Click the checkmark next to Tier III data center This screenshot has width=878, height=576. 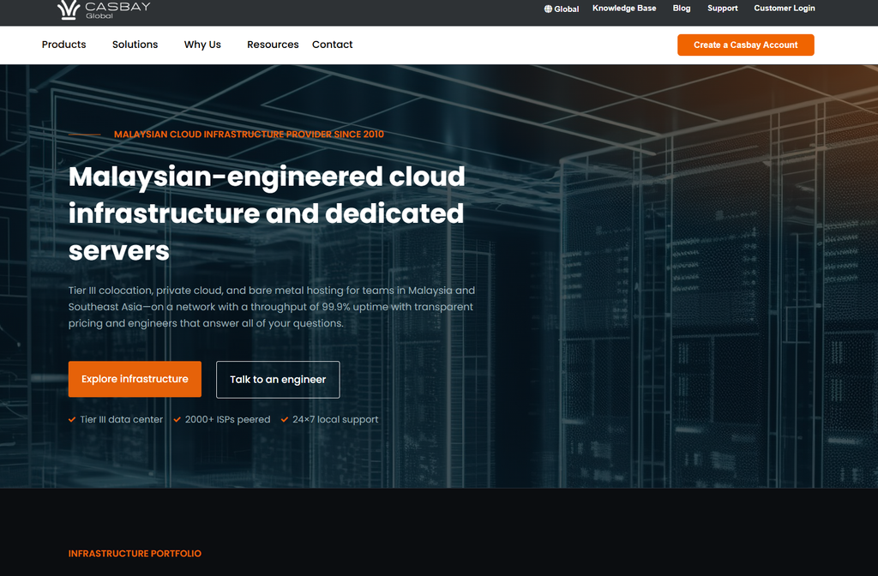tap(72, 419)
